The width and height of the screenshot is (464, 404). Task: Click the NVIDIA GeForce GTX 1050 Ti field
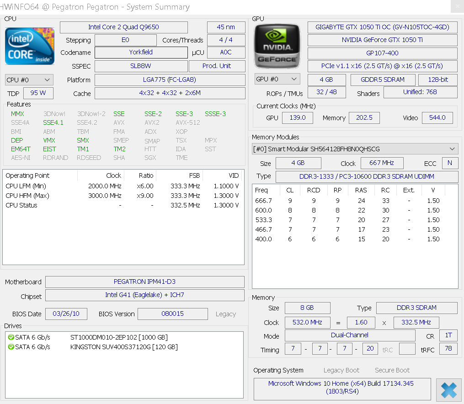pyautogui.click(x=382, y=40)
